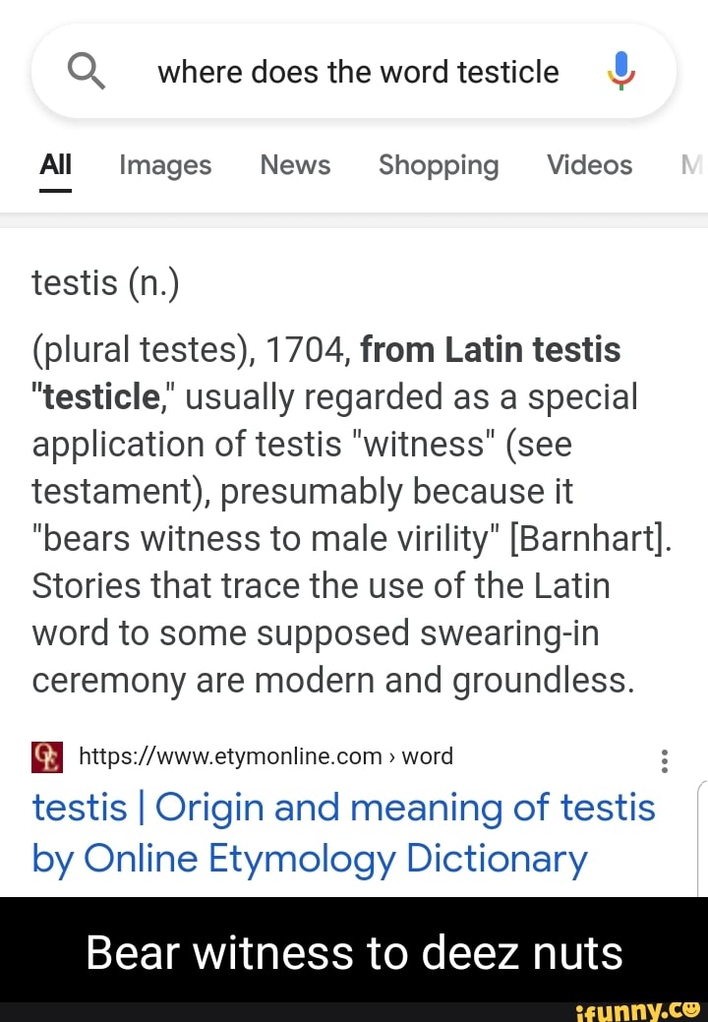The height and width of the screenshot is (1022, 708).
Task: Click the Etymonline site favicon
Action: click(x=46, y=756)
